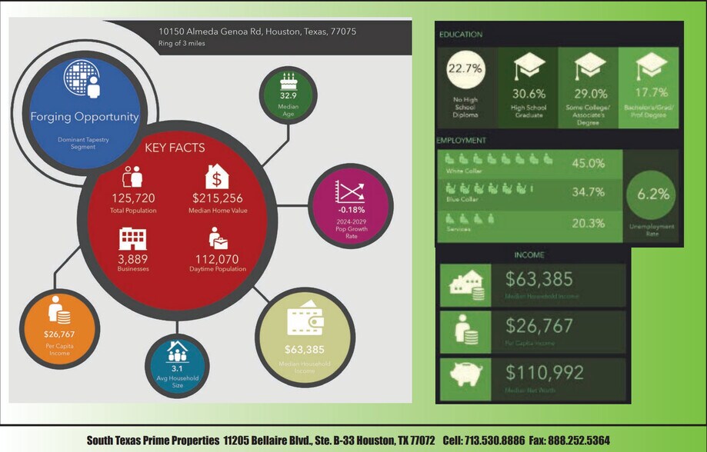The width and height of the screenshot is (707, 452).
Task: Click the birthday cake Median Age icon
Action: pos(288,81)
